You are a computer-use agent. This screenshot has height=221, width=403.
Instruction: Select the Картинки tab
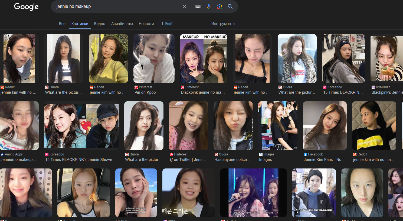(x=80, y=24)
